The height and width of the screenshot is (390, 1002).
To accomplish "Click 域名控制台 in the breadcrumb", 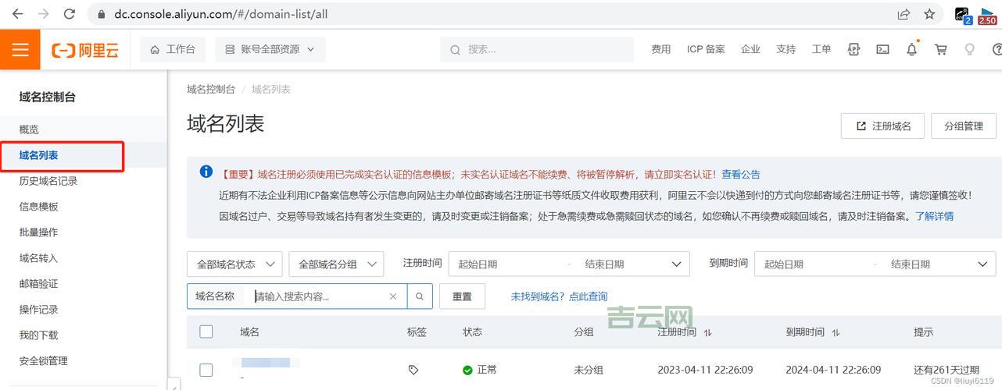I will coord(211,90).
